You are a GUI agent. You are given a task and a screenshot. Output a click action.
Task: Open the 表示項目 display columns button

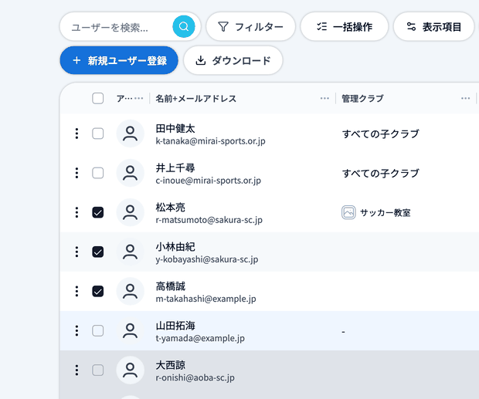pyautogui.click(x=433, y=27)
